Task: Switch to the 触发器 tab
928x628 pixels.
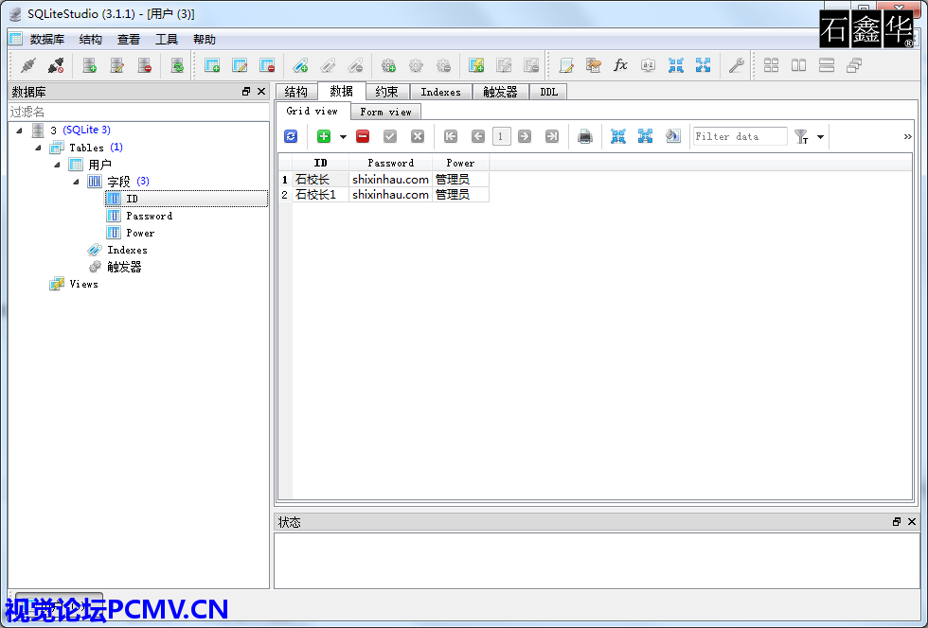Action: click(x=501, y=92)
